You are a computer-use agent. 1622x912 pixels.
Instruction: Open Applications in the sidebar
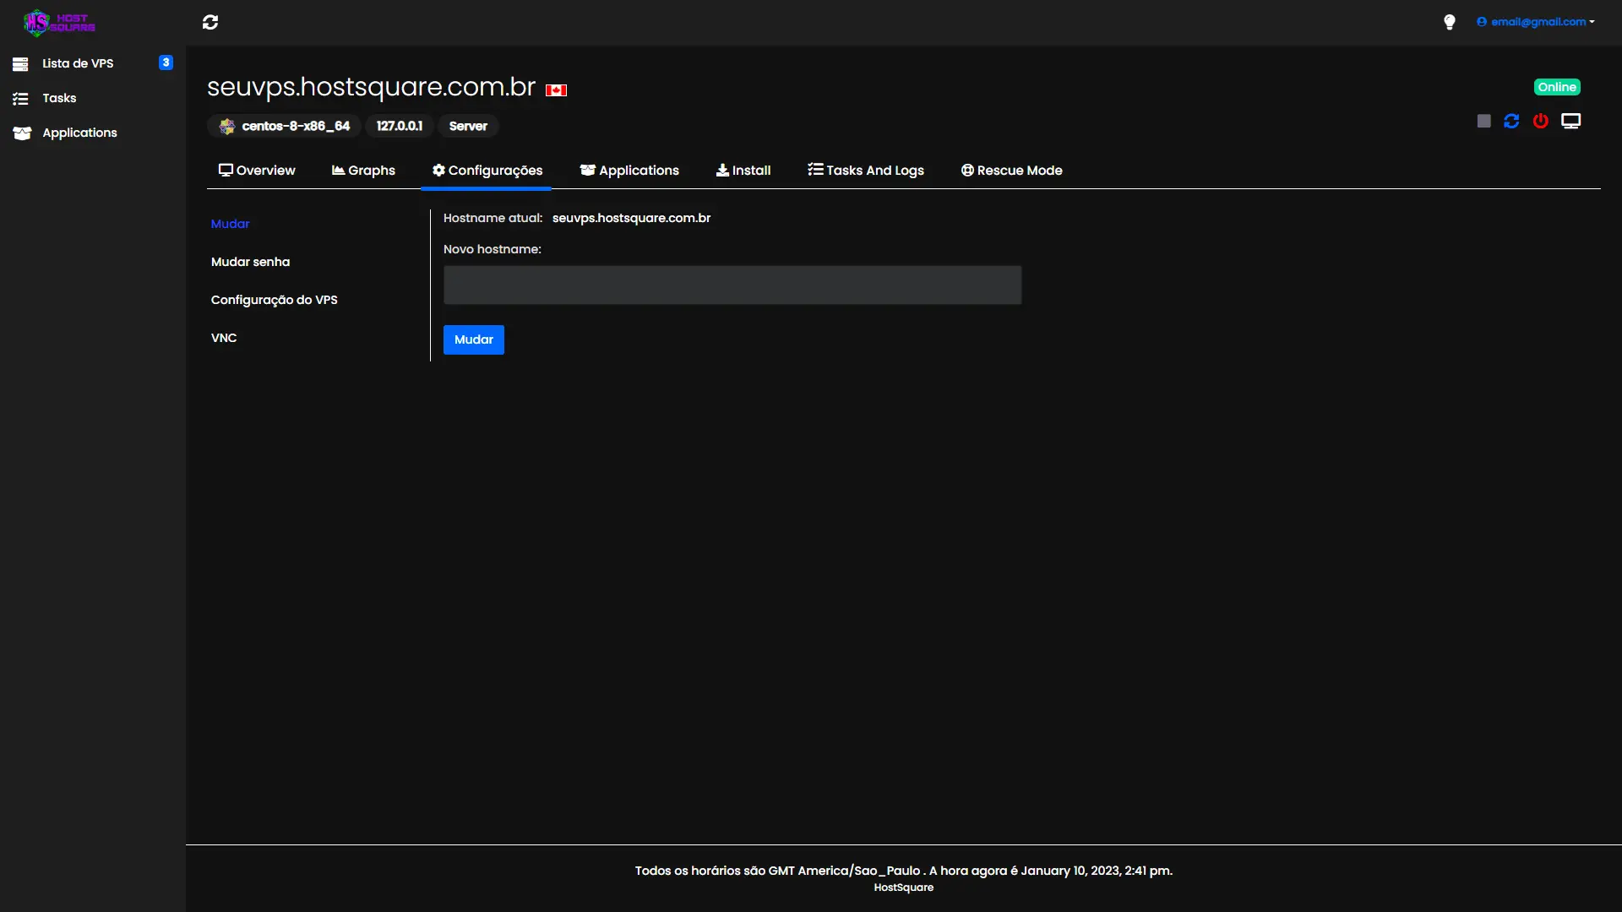(79, 133)
